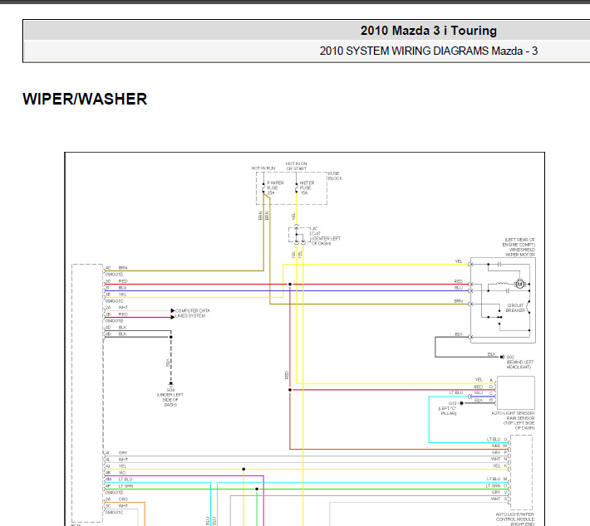The width and height of the screenshot is (590, 526).
Task: Click the G12 left C pillar ground label
Action: click(x=449, y=408)
